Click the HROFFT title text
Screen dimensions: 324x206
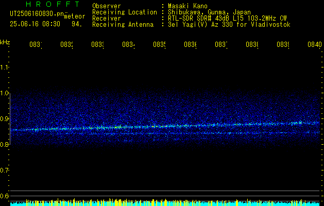pyautogui.click(x=53, y=4)
